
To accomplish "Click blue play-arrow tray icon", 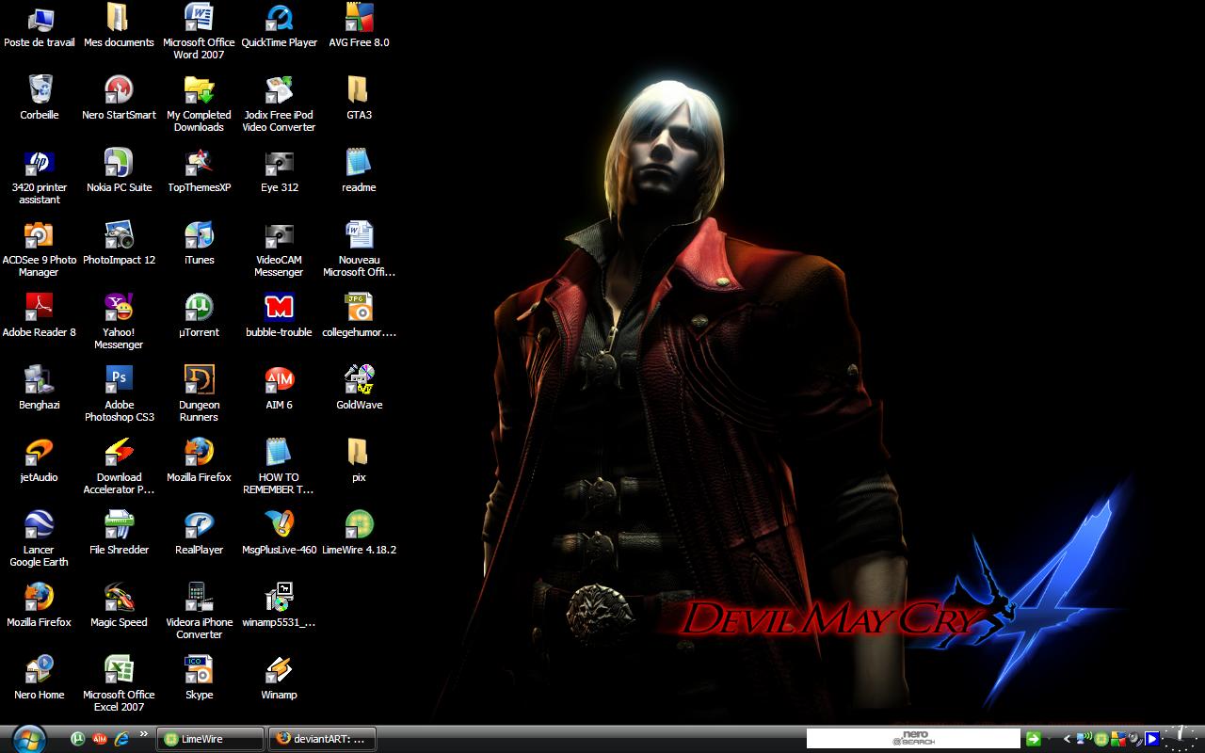I will tap(1151, 739).
